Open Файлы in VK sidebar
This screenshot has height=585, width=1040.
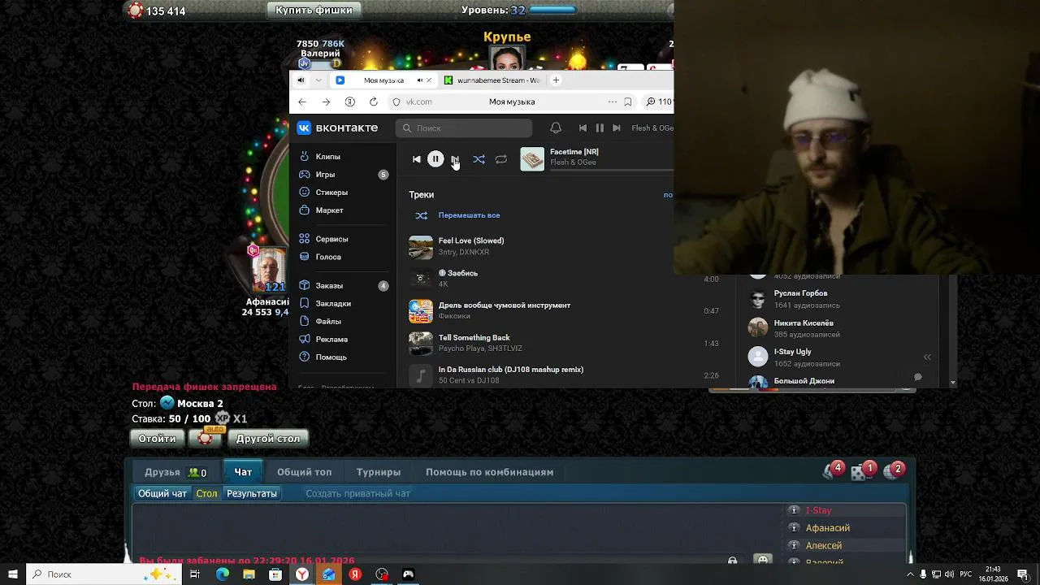pyautogui.click(x=328, y=322)
